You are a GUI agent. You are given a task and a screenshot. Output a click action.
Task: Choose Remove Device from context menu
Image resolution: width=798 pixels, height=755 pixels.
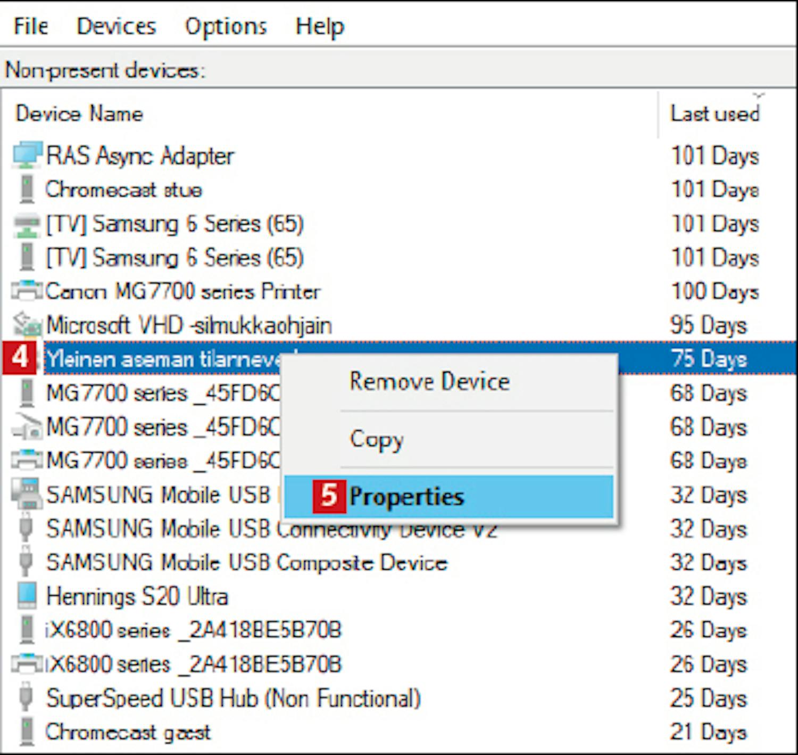(x=429, y=382)
